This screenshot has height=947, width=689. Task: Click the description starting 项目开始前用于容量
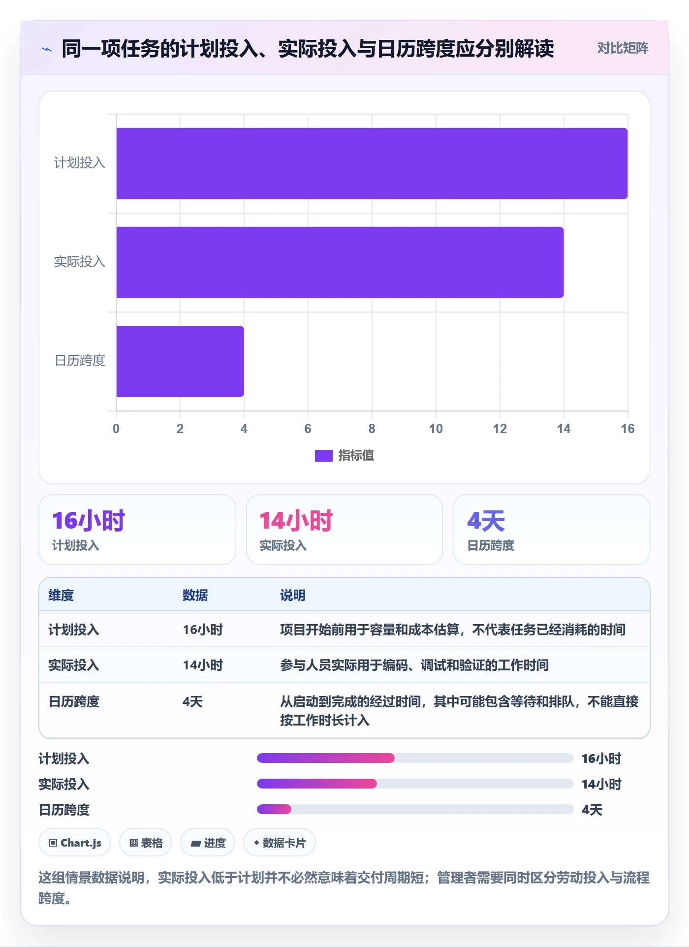pyautogui.click(x=453, y=630)
